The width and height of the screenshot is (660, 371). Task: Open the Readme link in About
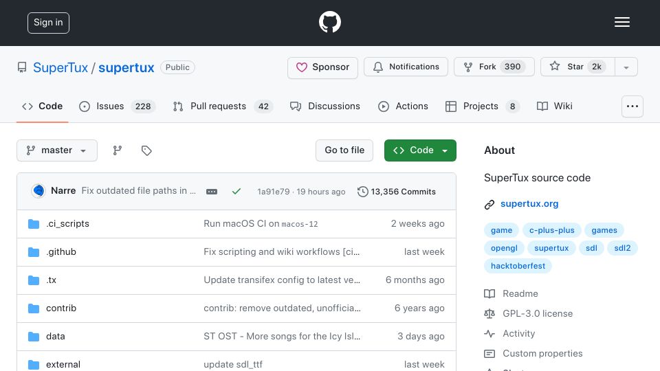pyautogui.click(x=520, y=293)
